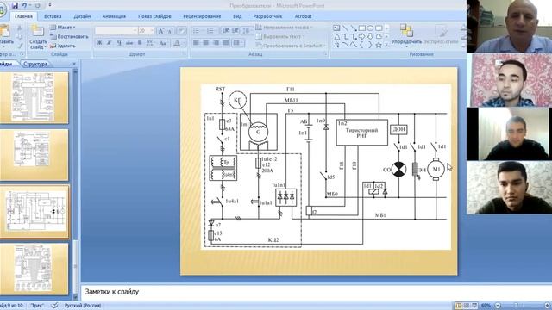
Task: Toggle strikethrough (abc) formatting
Action: tap(129, 43)
